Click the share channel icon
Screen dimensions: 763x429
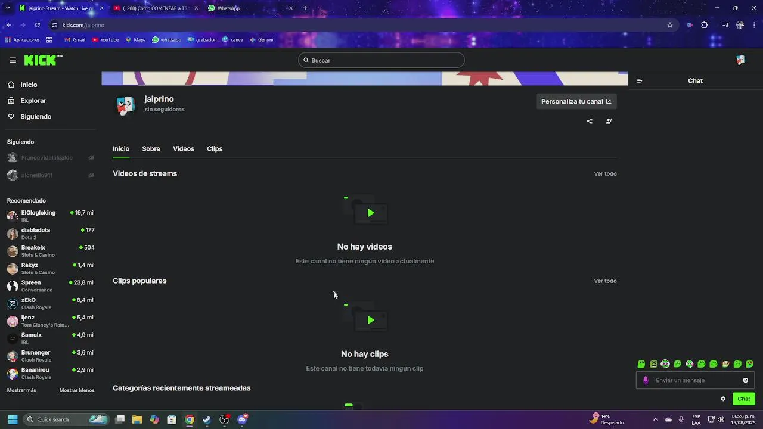point(590,121)
